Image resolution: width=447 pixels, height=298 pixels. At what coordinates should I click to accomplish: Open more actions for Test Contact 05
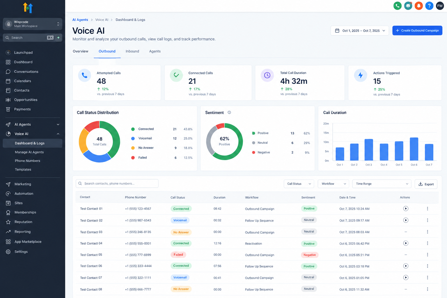(x=428, y=255)
